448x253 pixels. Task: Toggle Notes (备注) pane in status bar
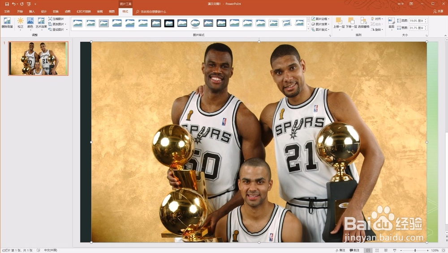pos(340,250)
